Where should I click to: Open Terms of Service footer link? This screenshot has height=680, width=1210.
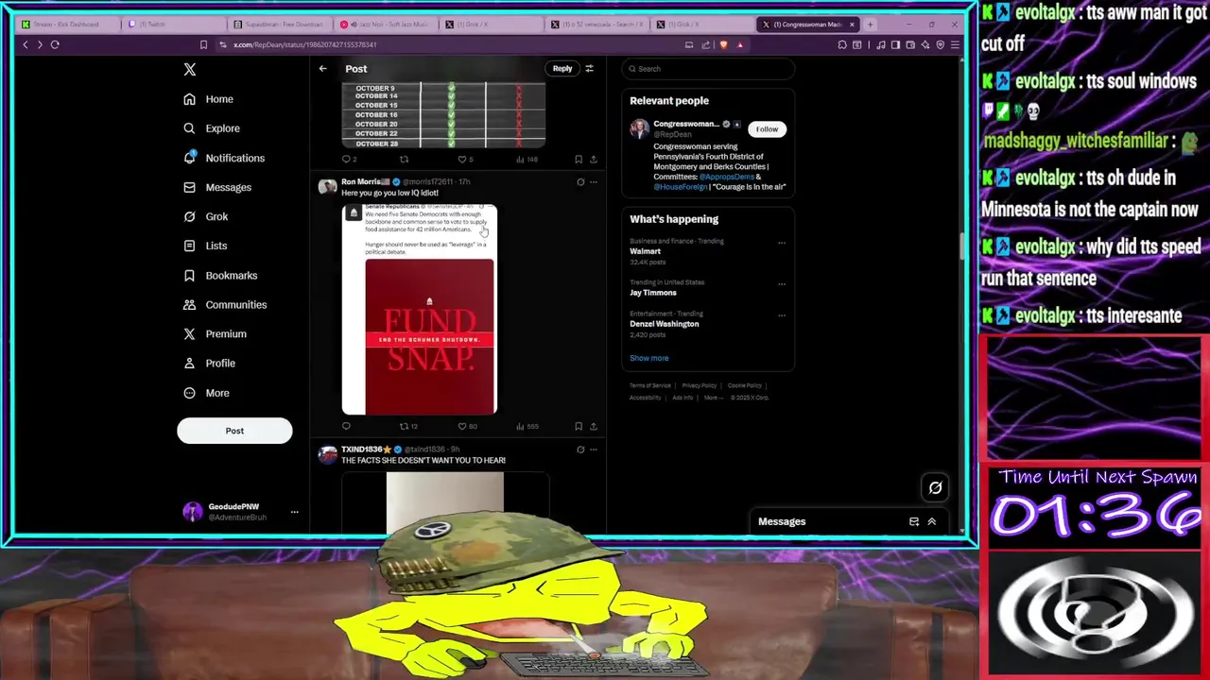pos(650,385)
